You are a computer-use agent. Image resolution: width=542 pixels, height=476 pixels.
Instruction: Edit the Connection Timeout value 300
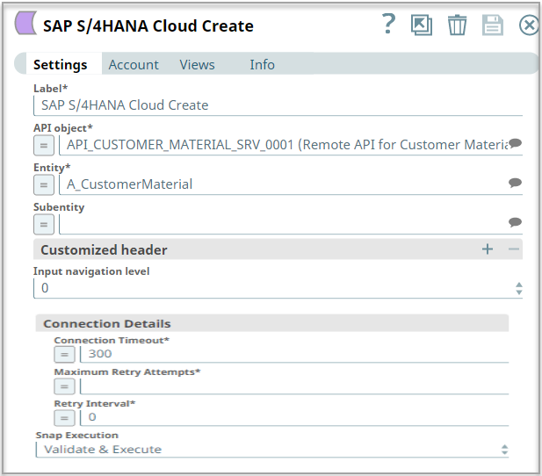294,354
